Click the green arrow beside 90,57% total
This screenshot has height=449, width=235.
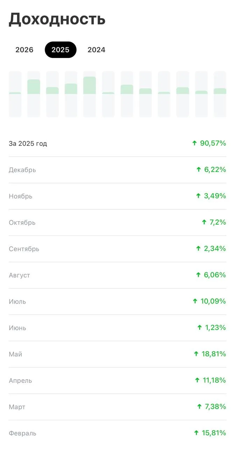point(194,143)
